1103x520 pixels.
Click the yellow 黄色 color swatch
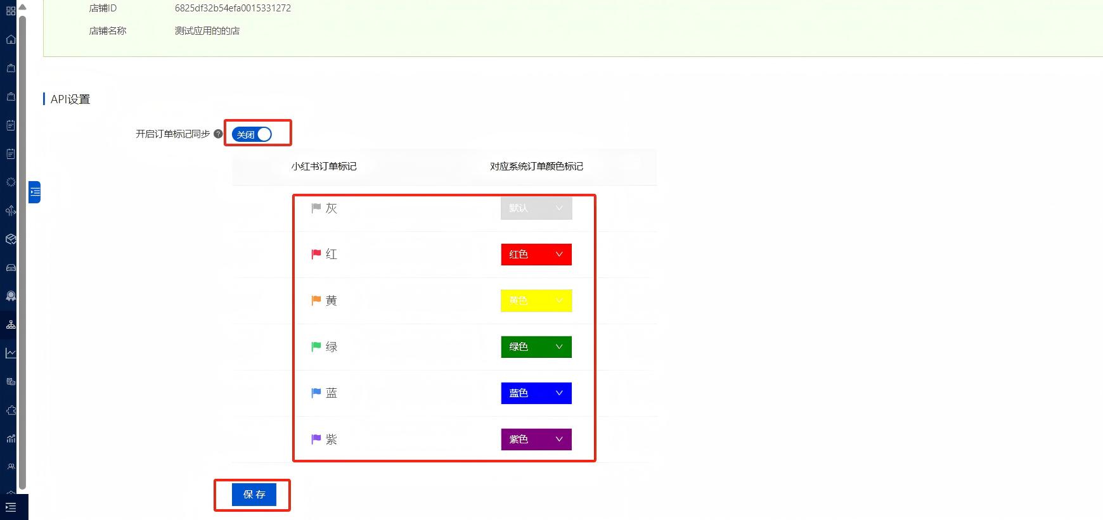click(536, 301)
